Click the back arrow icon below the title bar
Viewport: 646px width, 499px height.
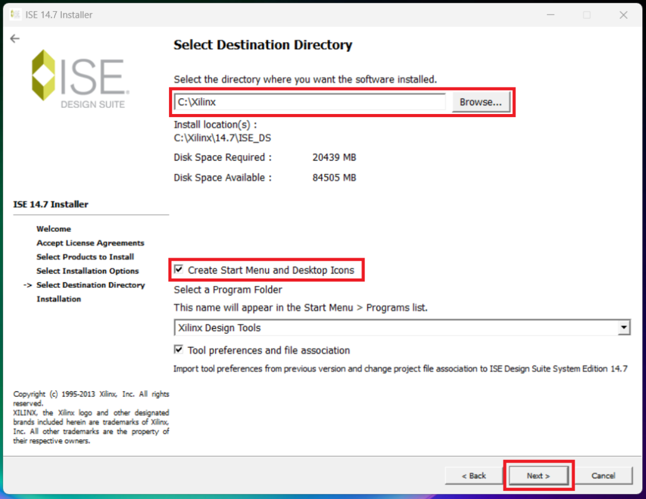click(15, 38)
